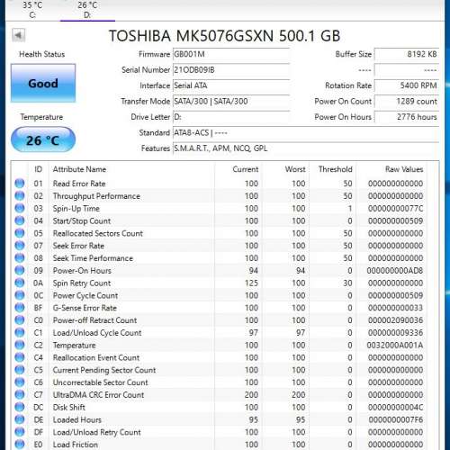Switch to the C: drive tab at 35 °C
Screen dimensions: 450x450
(x=32, y=10)
